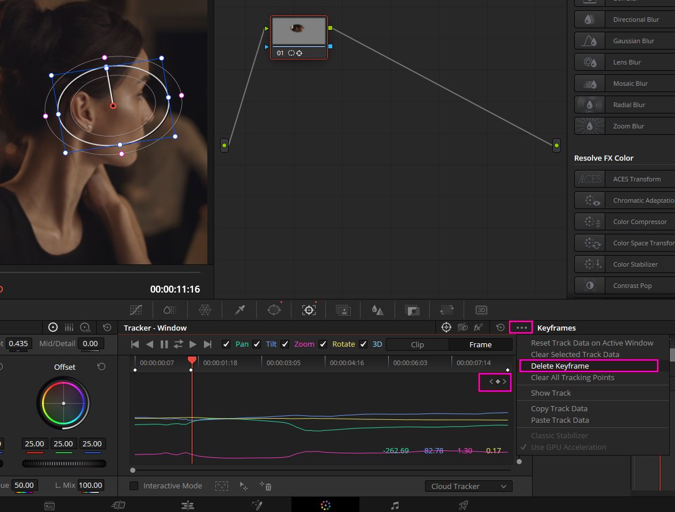675x512 pixels.
Task: Switch to Color Wheels mode icon
Action: coord(53,328)
